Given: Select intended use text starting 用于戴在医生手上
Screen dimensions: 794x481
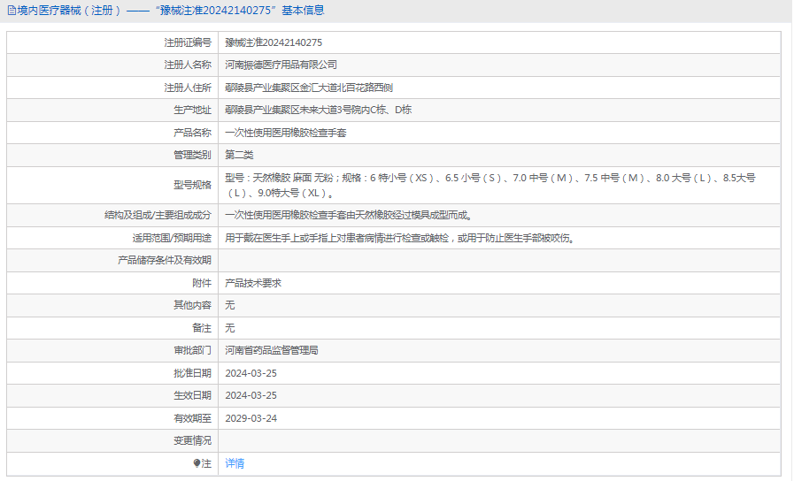Looking at the screenshot, I should click(x=400, y=238).
